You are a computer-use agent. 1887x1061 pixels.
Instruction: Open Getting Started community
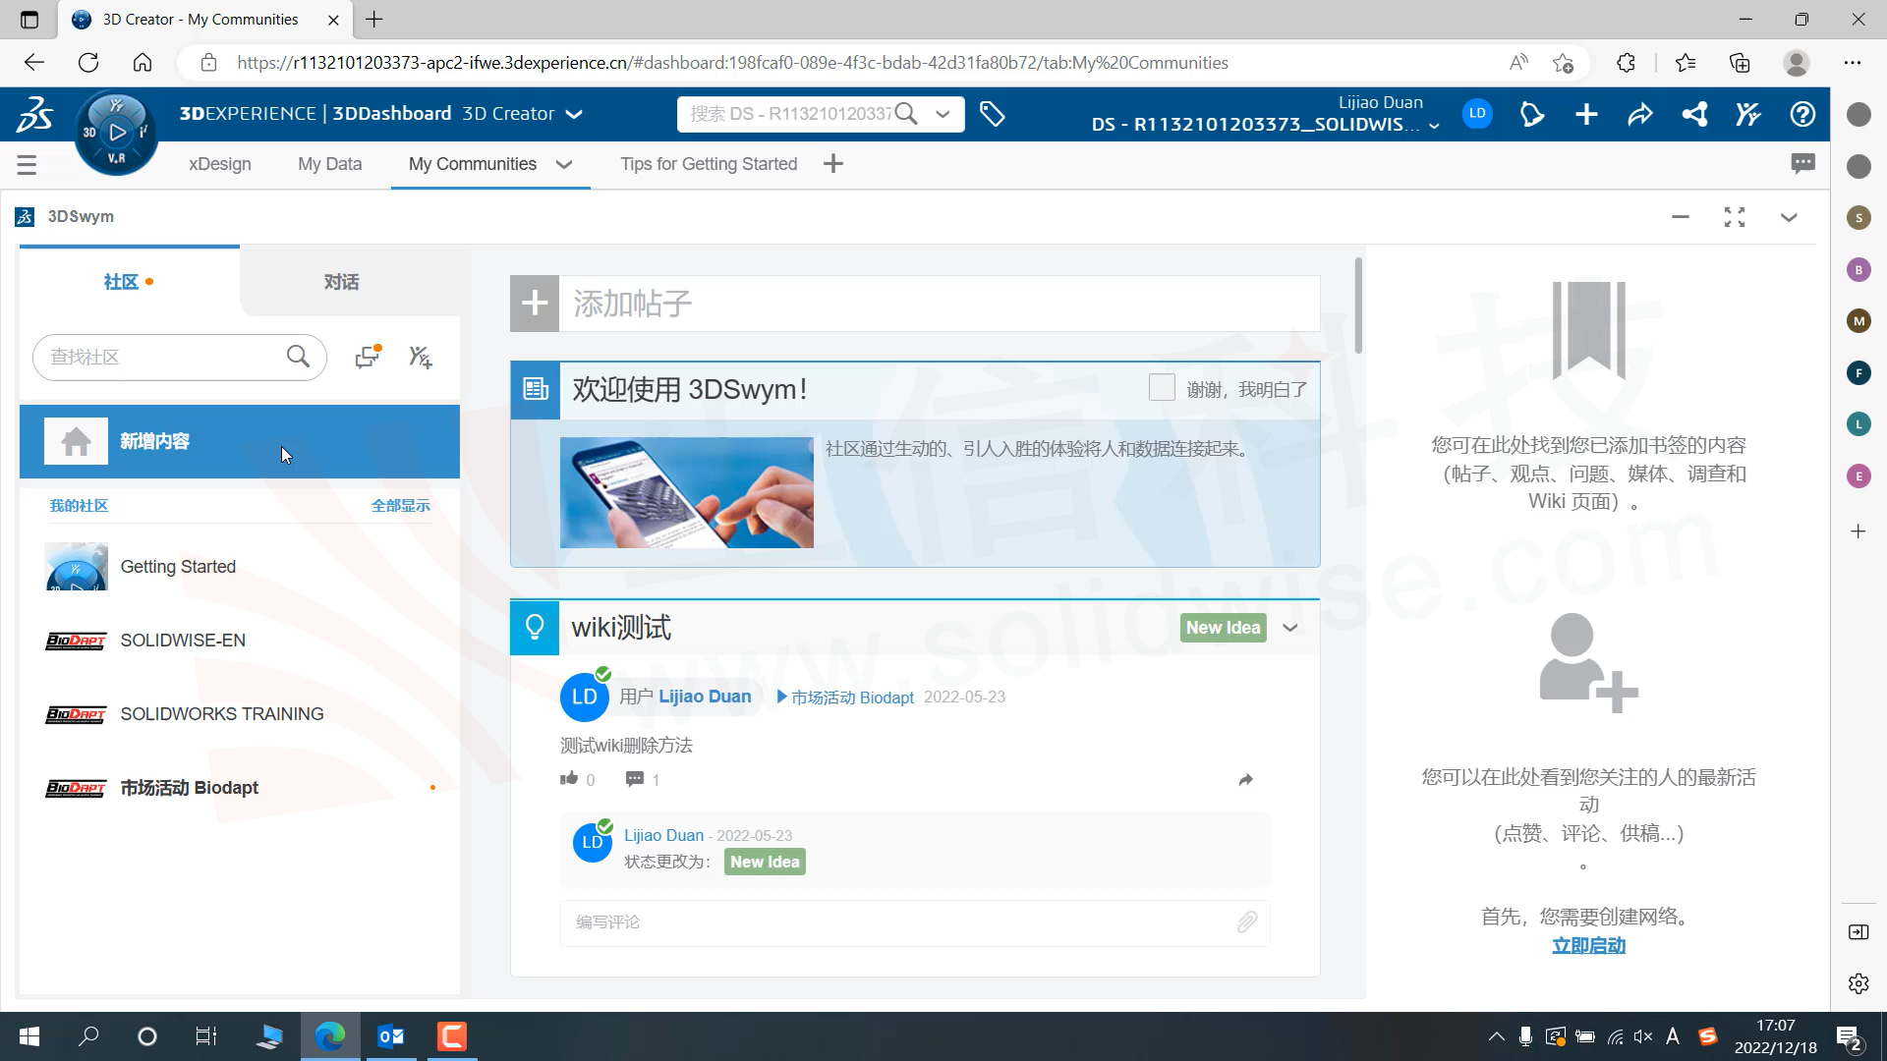pyautogui.click(x=240, y=567)
